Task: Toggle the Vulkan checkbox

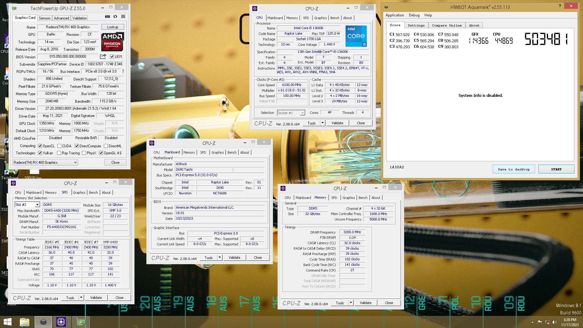Action: [x=40, y=153]
